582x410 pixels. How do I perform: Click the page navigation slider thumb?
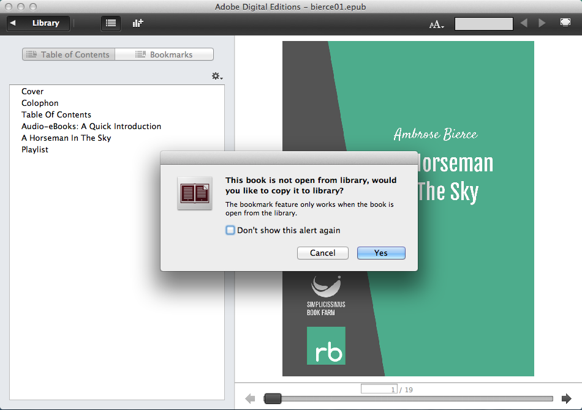pyautogui.click(x=273, y=398)
